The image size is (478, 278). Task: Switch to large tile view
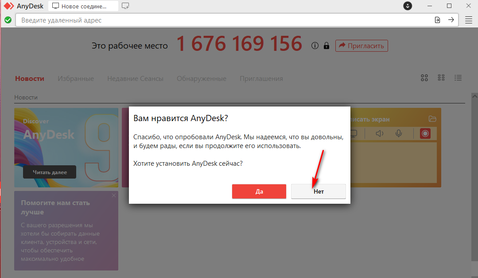[424, 78]
